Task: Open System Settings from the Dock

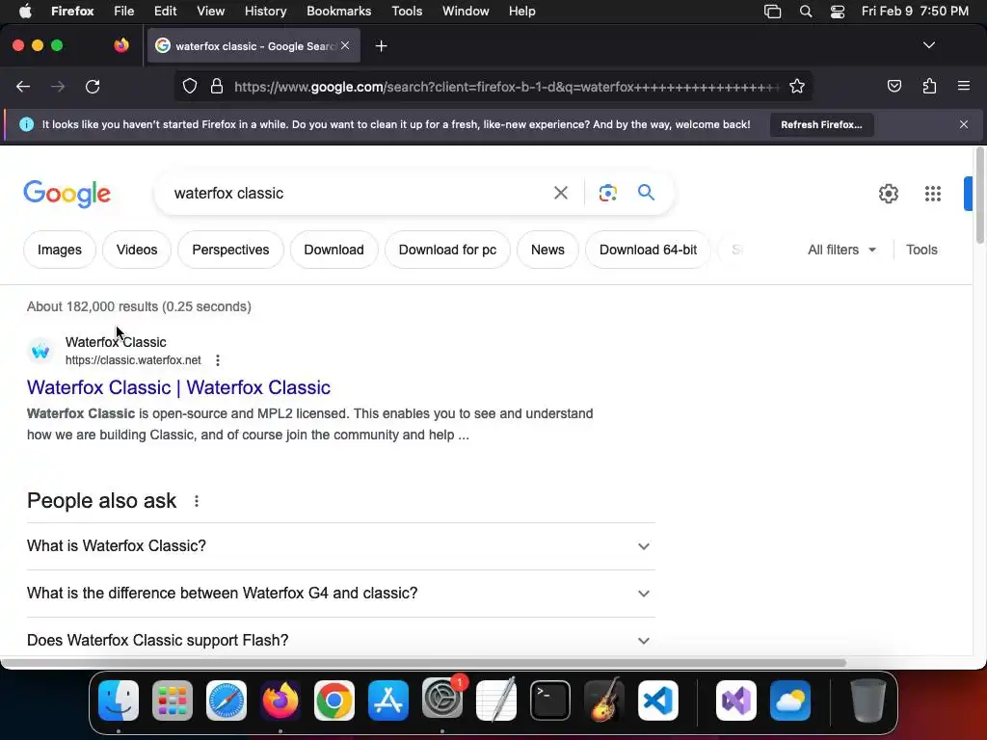Action: (x=442, y=699)
